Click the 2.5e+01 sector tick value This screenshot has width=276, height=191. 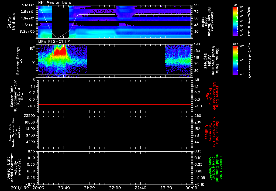28,12
